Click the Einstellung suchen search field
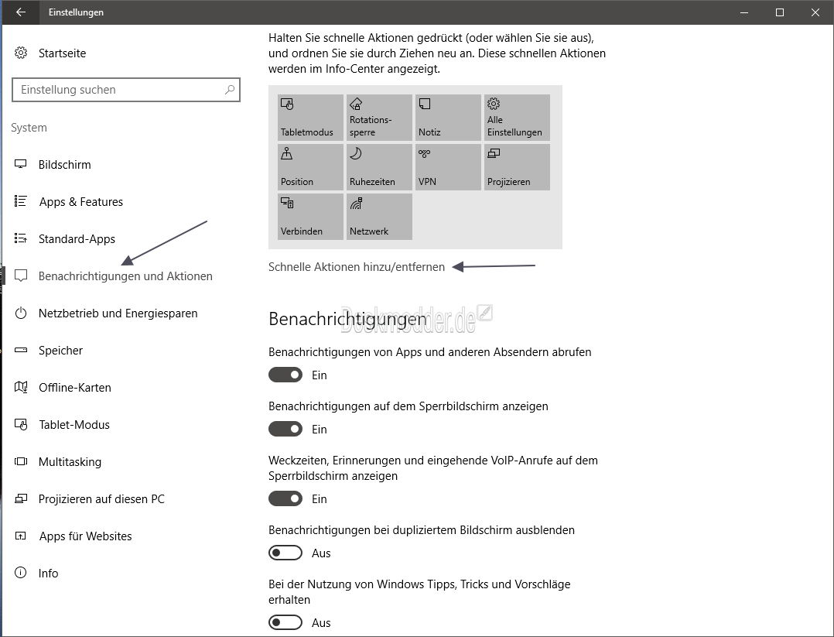The image size is (834, 637). click(x=120, y=90)
